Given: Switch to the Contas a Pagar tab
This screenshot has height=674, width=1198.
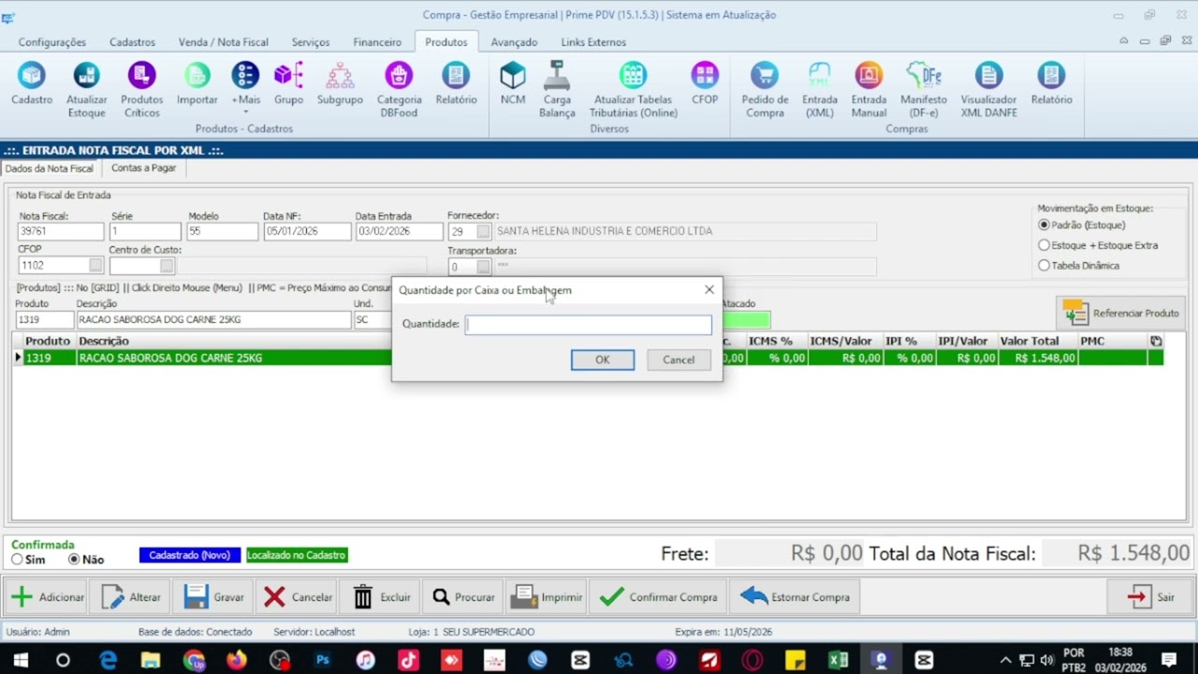Looking at the screenshot, I should click(x=143, y=168).
